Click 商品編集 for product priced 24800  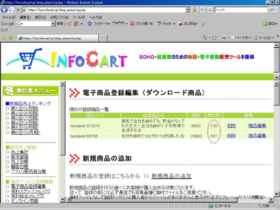(x=257, y=136)
